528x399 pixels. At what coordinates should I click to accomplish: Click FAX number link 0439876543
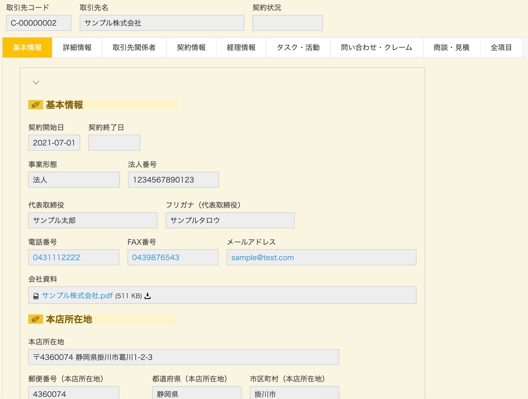156,257
